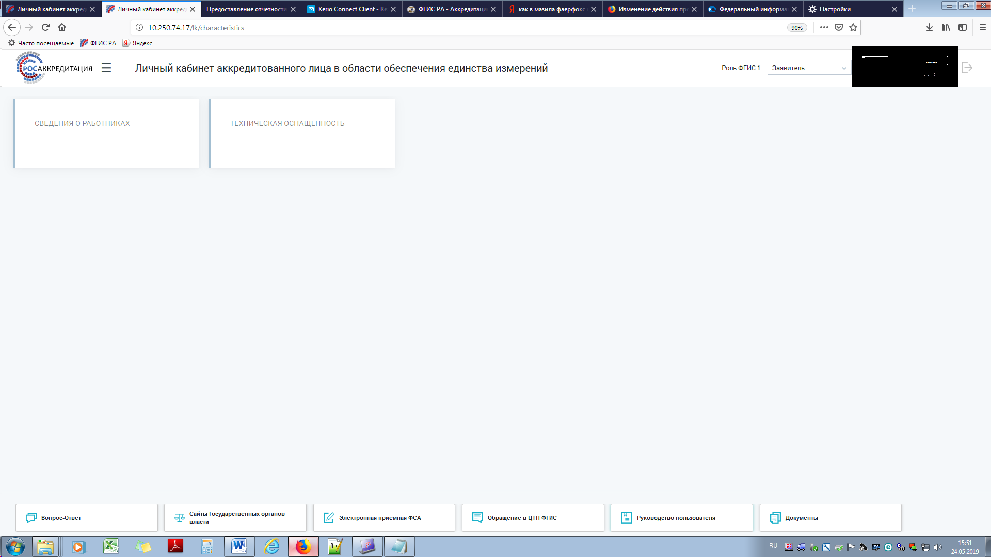Click the URL address bar field
Image resolution: width=991 pixels, height=557 pixels.
(x=454, y=28)
